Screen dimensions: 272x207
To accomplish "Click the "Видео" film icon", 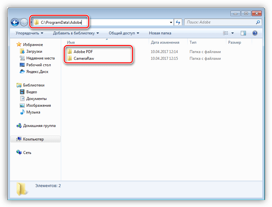I will [x=22, y=92].
